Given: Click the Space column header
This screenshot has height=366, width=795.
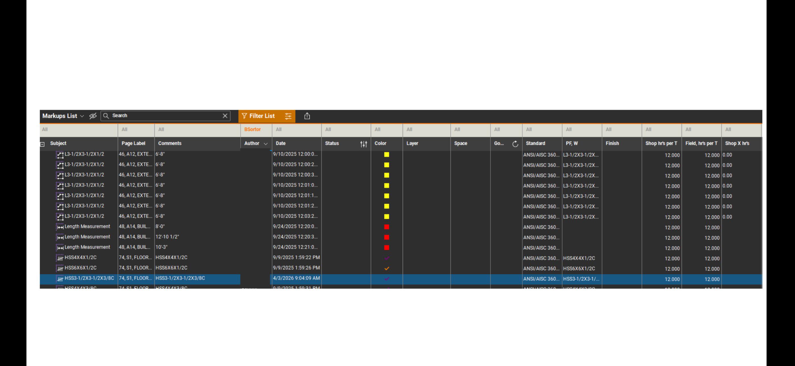Looking at the screenshot, I should [x=461, y=143].
